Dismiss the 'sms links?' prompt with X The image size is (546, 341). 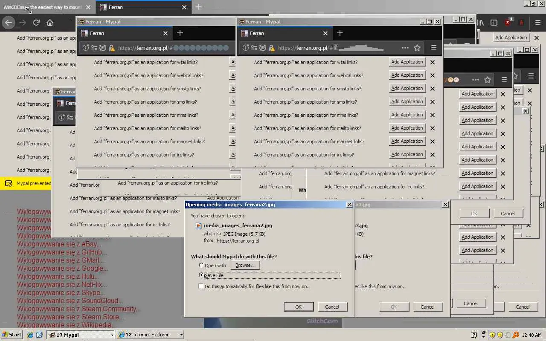(433, 102)
